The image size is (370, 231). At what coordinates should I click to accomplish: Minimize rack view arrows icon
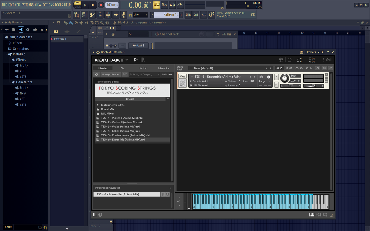tap(331, 68)
